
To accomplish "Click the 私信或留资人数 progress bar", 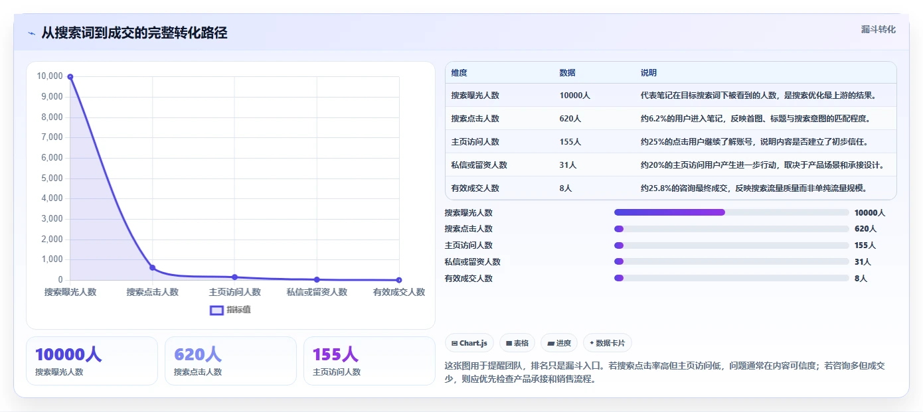I will (732, 262).
